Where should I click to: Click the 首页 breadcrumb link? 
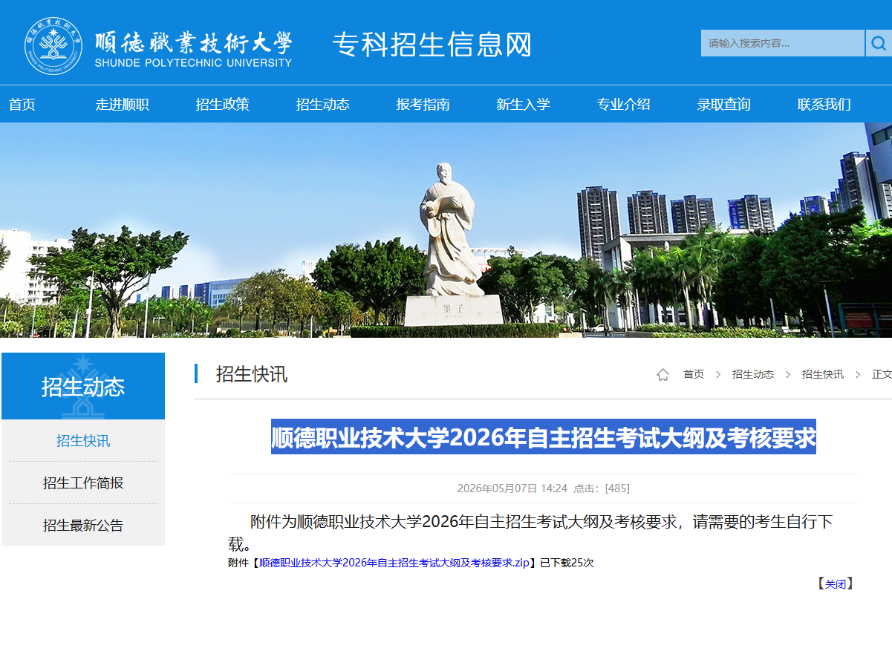694,374
